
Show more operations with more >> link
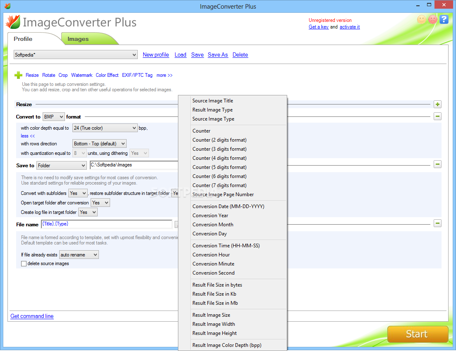click(x=164, y=75)
